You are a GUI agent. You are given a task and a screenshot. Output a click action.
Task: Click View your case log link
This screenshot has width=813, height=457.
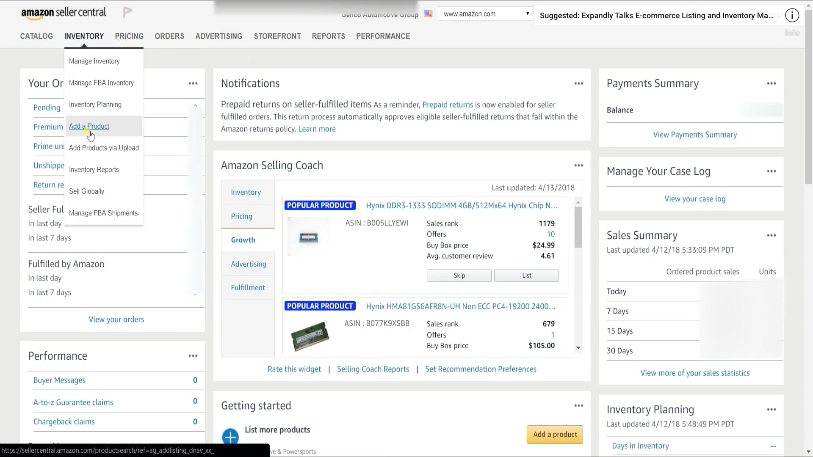pyautogui.click(x=695, y=199)
